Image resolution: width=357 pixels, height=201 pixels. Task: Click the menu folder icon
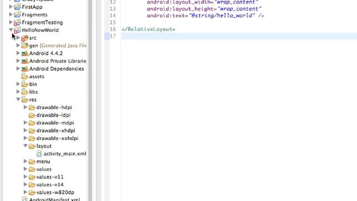(32, 161)
